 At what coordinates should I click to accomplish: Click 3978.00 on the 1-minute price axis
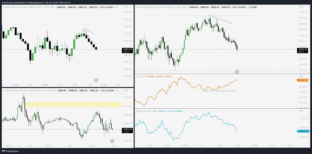[x=303, y=65]
